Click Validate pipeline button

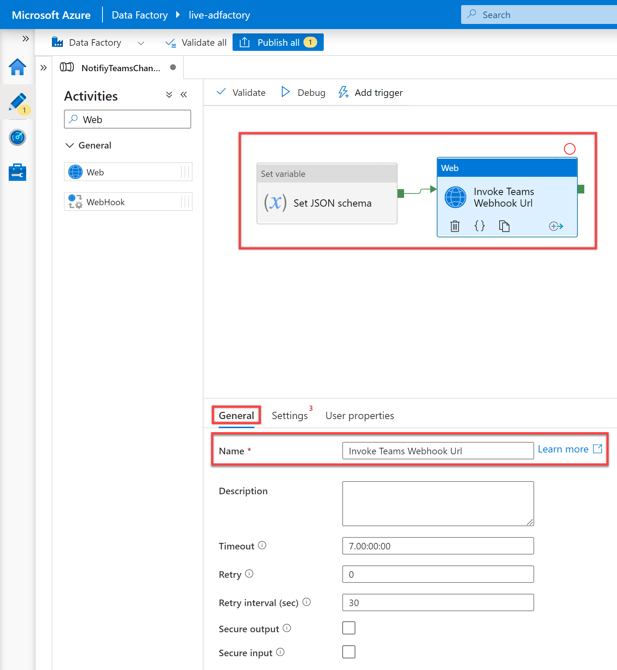pyautogui.click(x=241, y=93)
